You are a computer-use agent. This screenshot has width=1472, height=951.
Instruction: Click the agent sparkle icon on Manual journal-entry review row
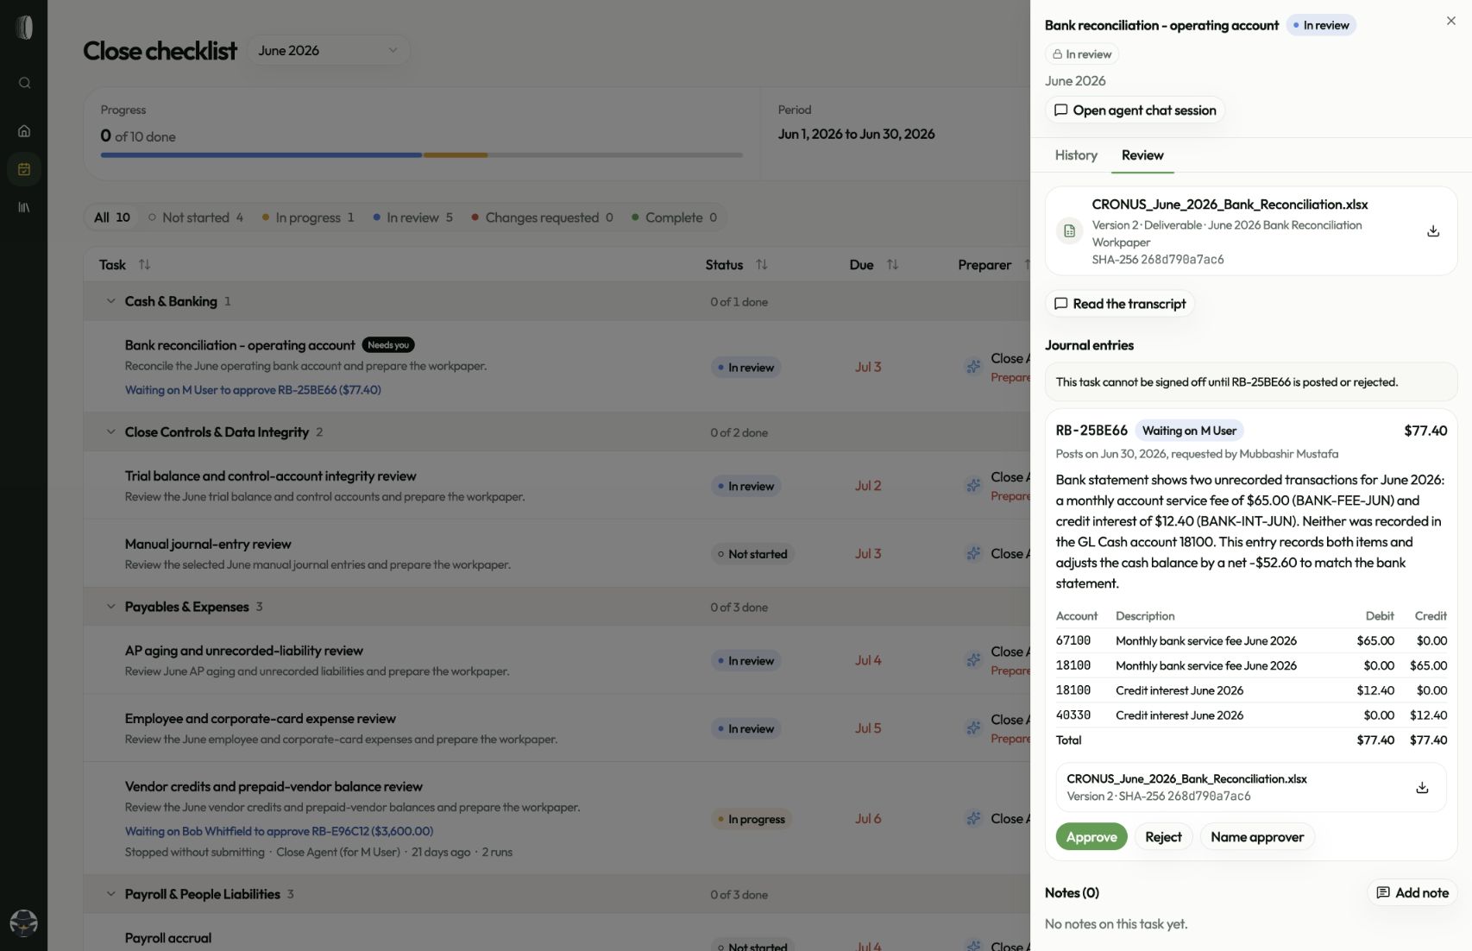pyautogui.click(x=973, y=554)
